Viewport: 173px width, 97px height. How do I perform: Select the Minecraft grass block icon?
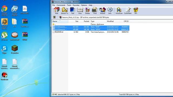pos(15,49)
